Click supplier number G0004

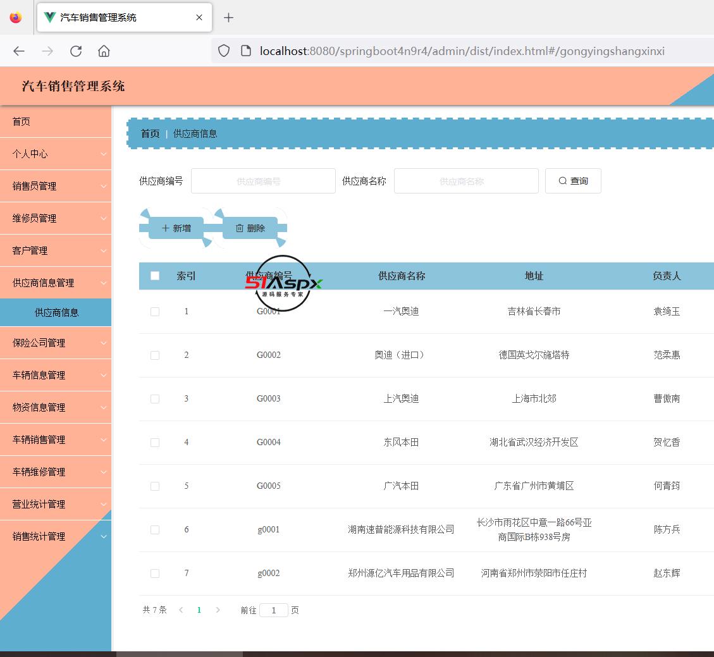coord(269,443)
